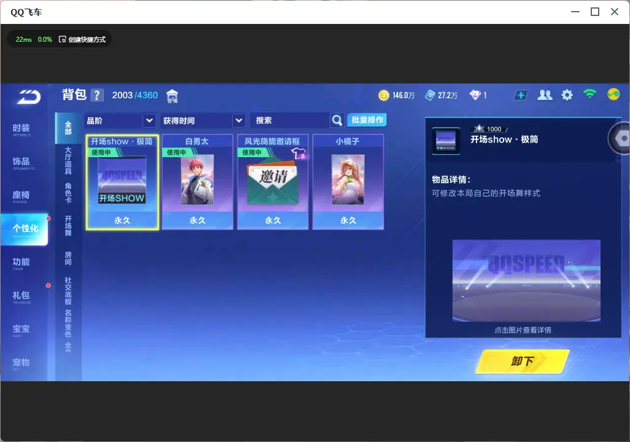Image resolution: width=630 pixels, height=442 pixels.
Task: Click the gold coin currency icon
Action: pyautogui.click(x=384, y=95)
